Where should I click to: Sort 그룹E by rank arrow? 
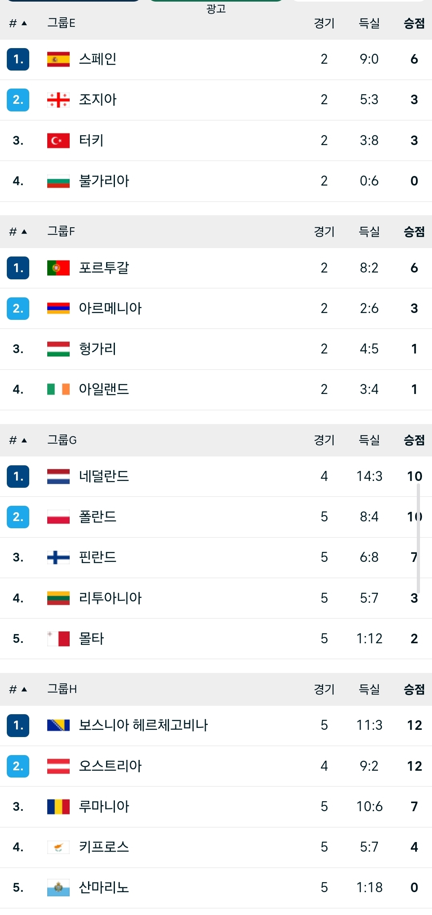pyautogui.click(x=24, y=23)
